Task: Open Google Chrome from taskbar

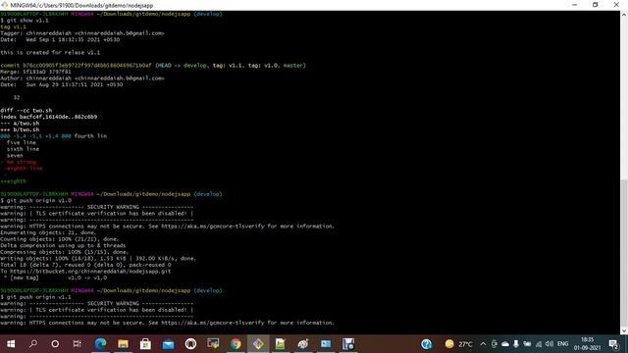Action: 235,344
